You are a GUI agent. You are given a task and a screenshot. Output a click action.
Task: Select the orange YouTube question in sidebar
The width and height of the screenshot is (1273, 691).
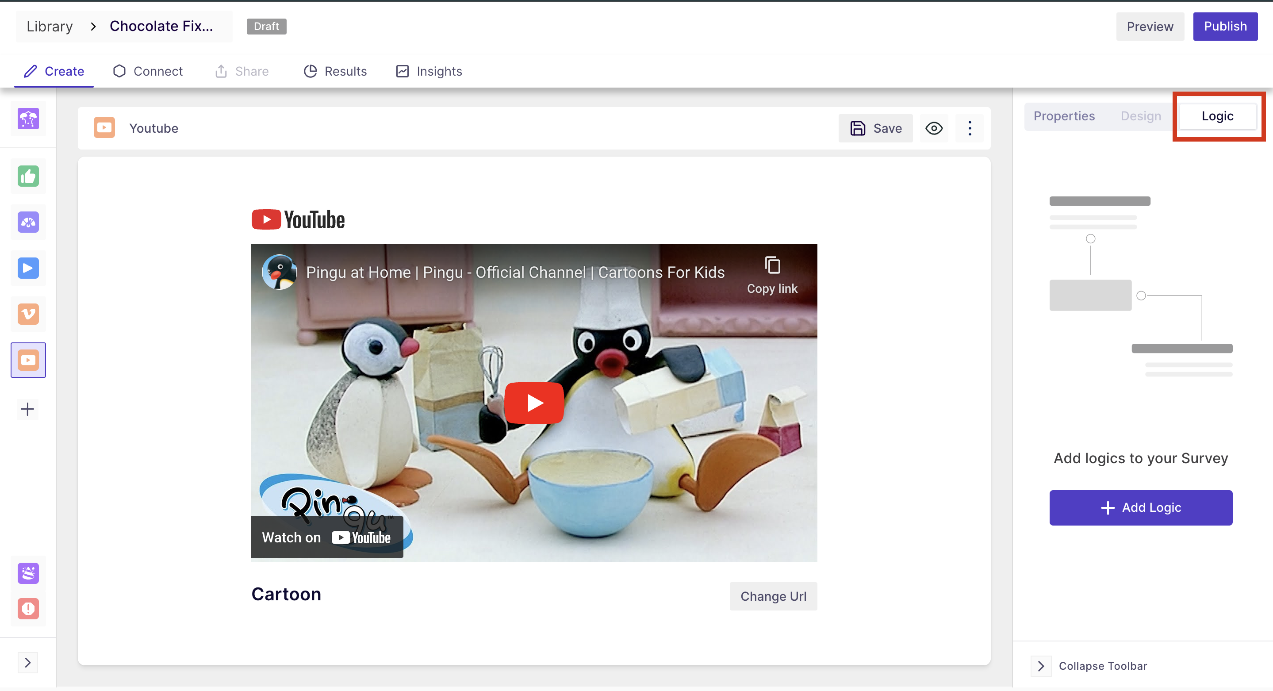(x=28, y=360)
